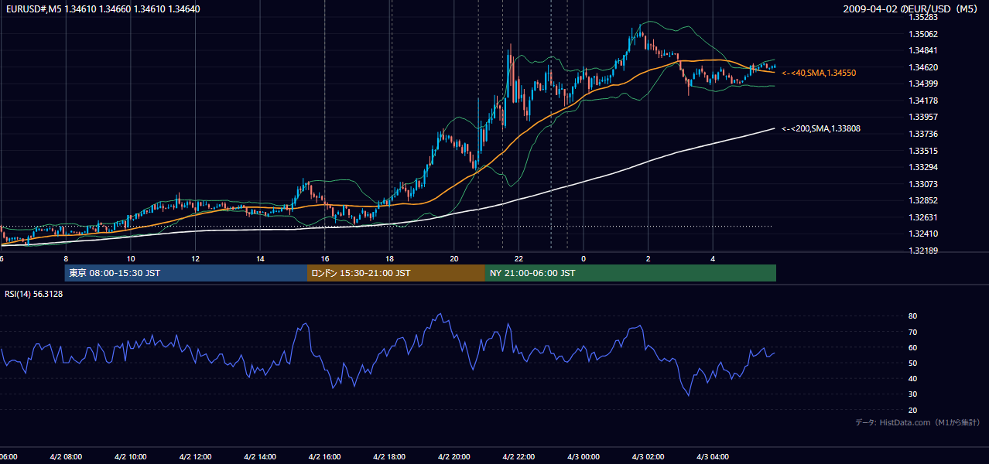Click price axis value 1.32410
Viewport: 989px width, 464px height.
pos(922,234)
